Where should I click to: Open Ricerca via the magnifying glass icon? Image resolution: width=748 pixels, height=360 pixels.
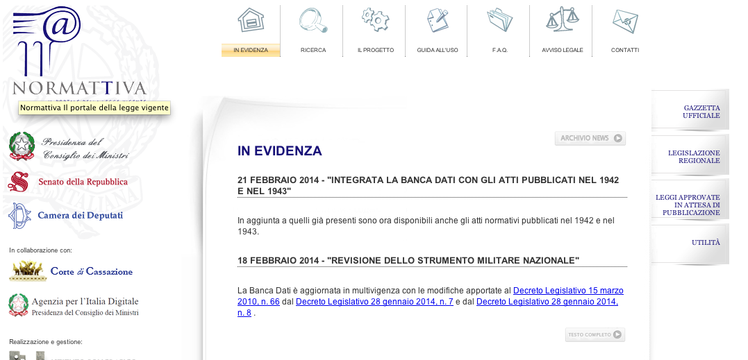[x=313, y=20]
